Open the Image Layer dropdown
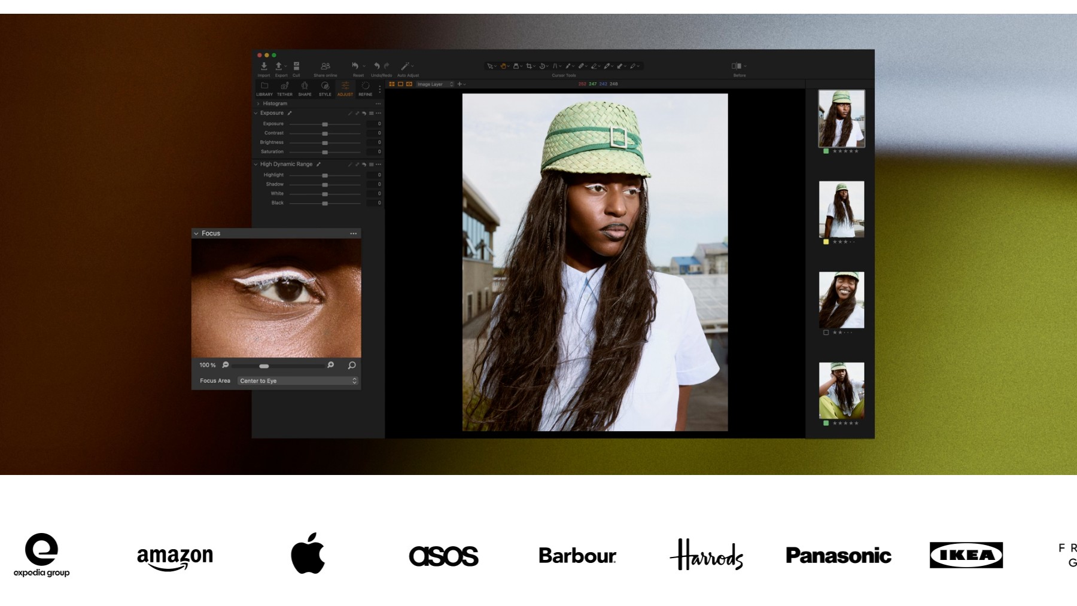Viewport: 1077px width, 606px height. 436,84
